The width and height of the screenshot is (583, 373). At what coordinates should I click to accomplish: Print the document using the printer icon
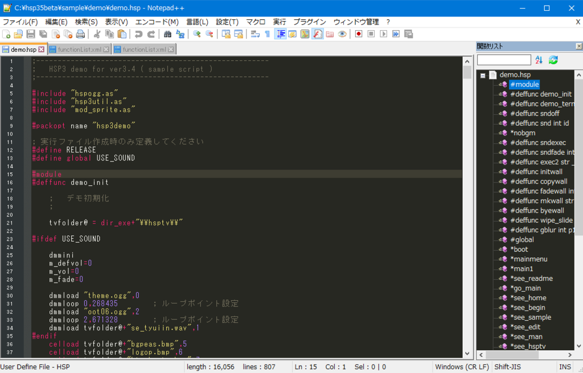point(80,34)
